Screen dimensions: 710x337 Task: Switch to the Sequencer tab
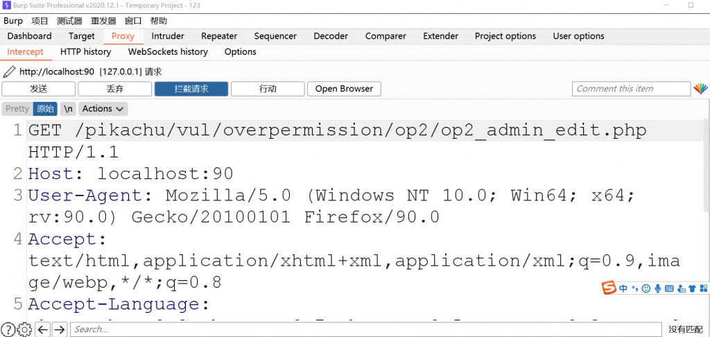pos(275,36)
